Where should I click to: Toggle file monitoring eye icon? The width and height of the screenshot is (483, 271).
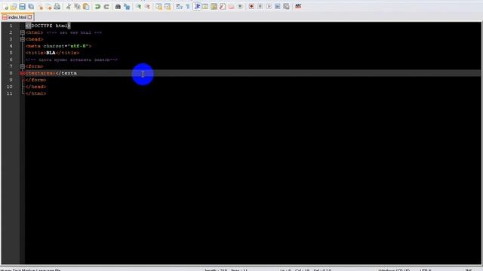click(240, 7)
